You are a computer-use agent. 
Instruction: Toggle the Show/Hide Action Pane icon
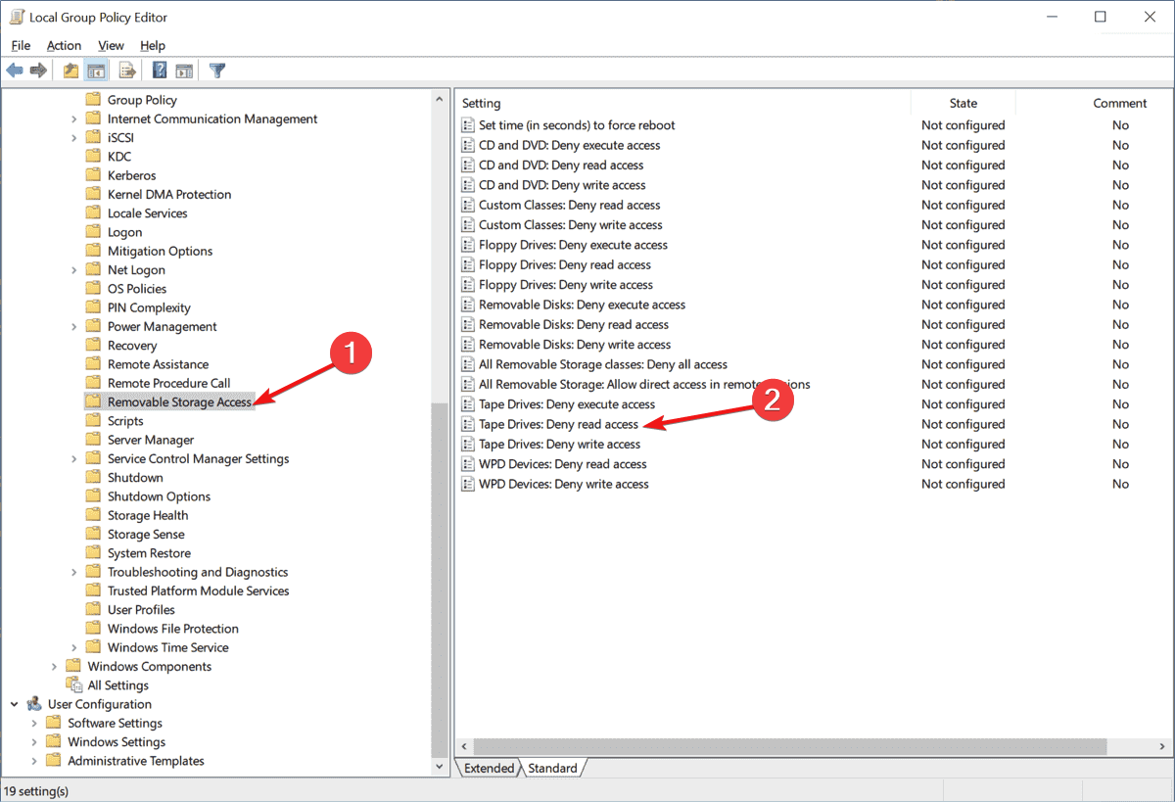(184, 71)
